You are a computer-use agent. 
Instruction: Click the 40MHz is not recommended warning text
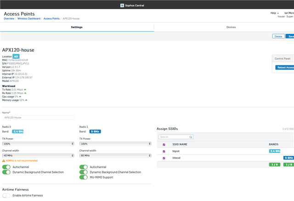point(22,161)
